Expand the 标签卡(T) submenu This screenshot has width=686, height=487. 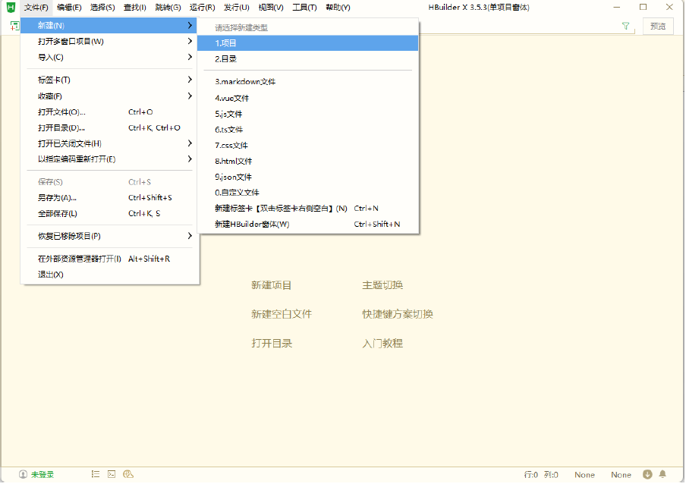[x=190, y=80]
